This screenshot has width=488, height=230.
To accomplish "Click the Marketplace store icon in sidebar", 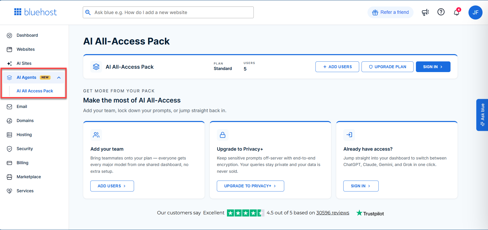I will pyautogui.click(x=9, y=177).
